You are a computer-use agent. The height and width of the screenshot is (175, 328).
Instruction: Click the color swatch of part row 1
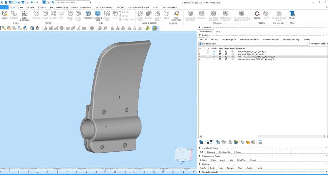tap(226, 51)
